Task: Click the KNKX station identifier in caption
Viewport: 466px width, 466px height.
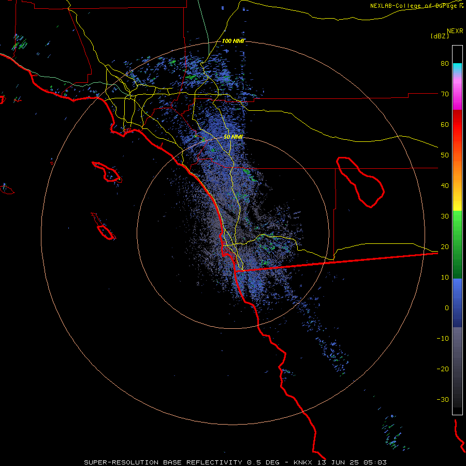Action: point(303,462)
